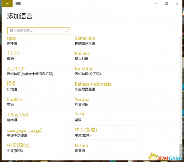The height and width of the screenshot is (162, 184).
Task: Select Inuktitut (拉丁语) entry
Action: click(88, 71)
